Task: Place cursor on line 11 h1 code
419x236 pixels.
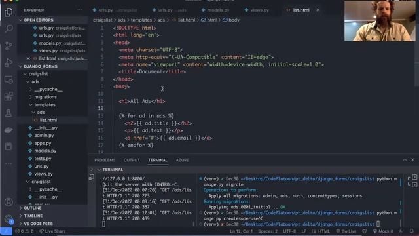Action: (142, 101)
